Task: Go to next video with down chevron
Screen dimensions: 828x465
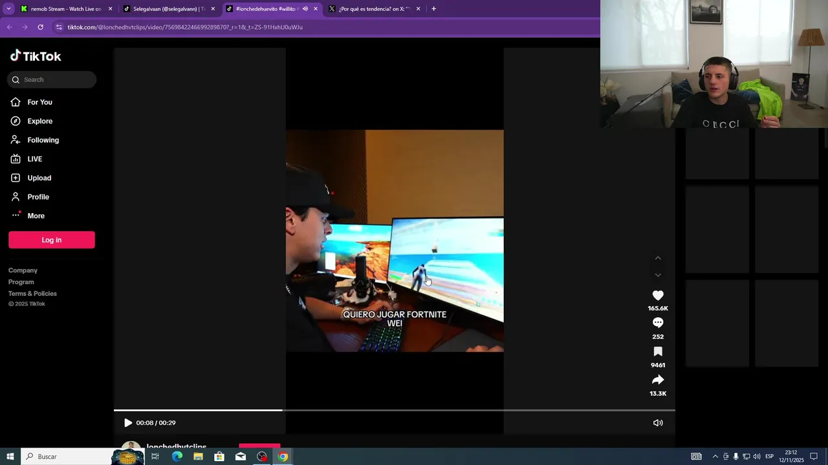Action: tap(658, 275)
